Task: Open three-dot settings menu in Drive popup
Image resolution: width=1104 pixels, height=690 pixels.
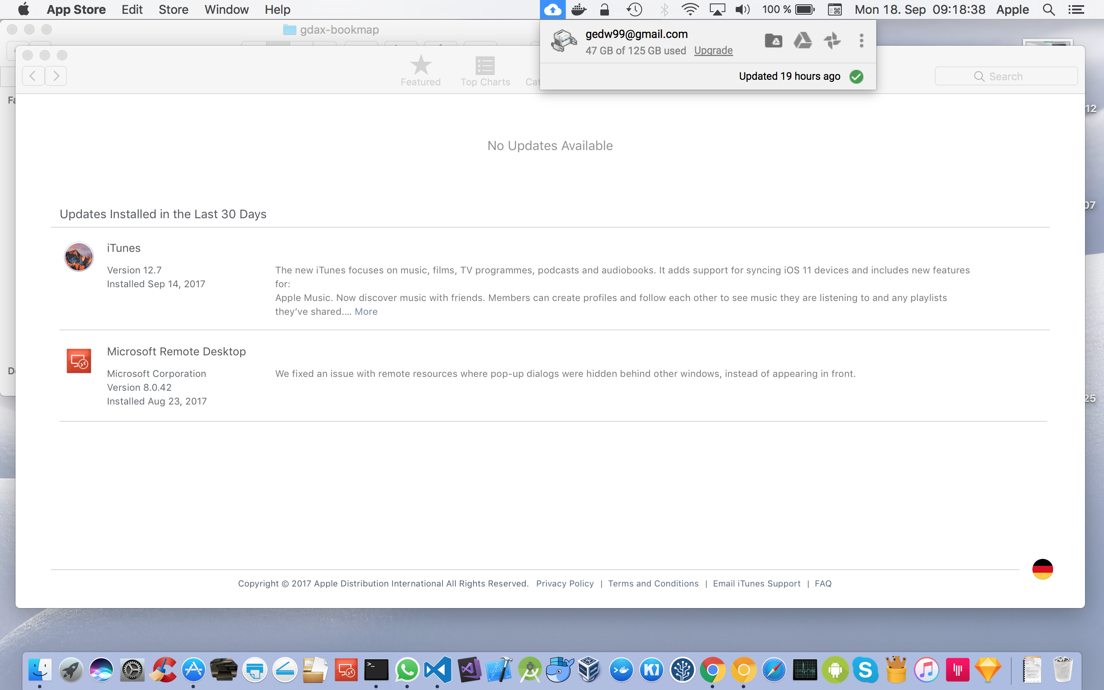Action: [861, 41]
